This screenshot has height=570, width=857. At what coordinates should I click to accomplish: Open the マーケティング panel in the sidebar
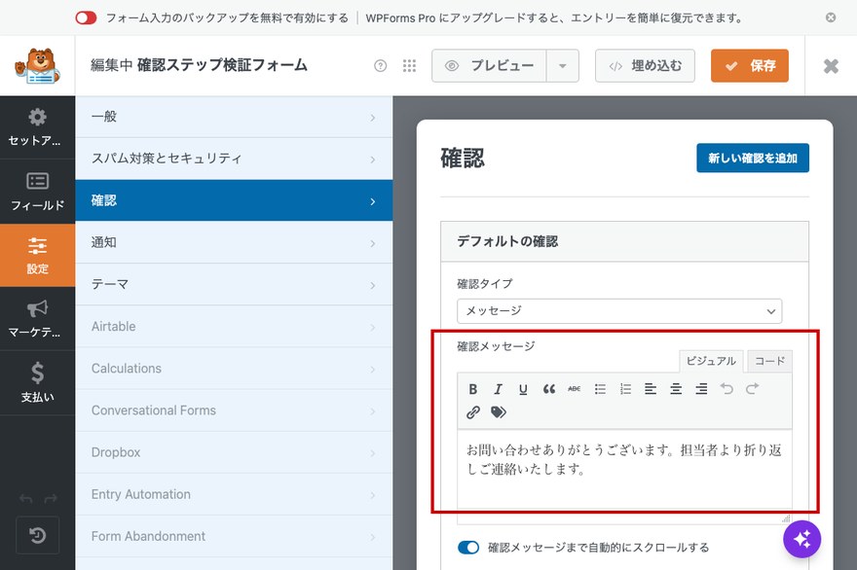pos(37,319)
